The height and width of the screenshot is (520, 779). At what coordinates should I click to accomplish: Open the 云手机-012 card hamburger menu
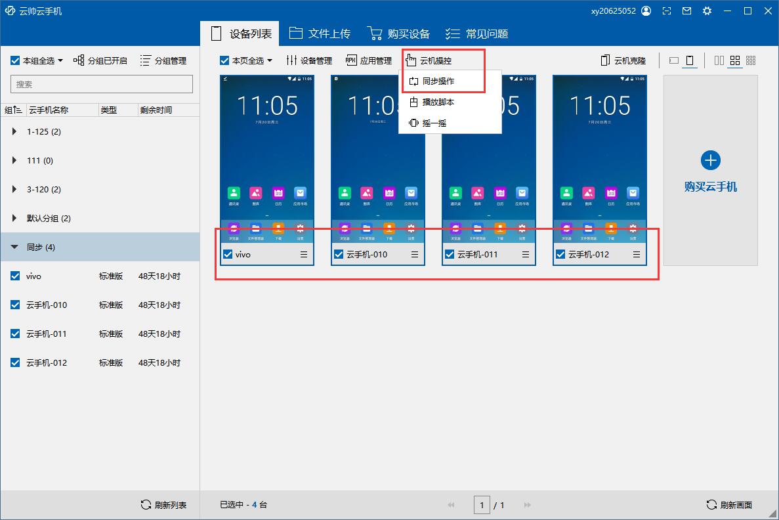coord(636,255)
